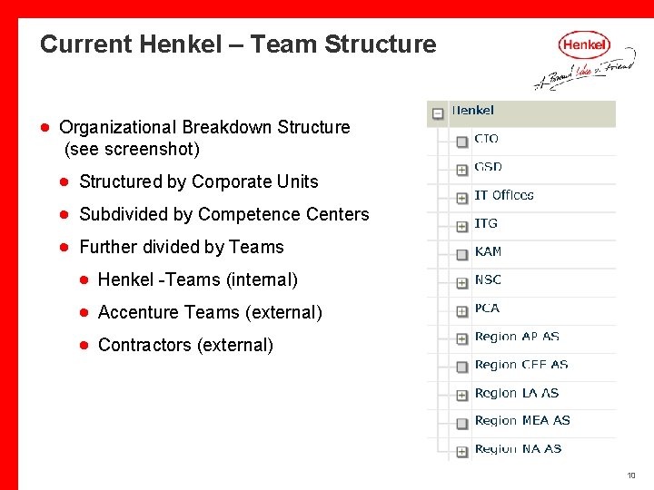654x490 pixels.
Task: Click the Henkel root label
Action: pos(473,111)
